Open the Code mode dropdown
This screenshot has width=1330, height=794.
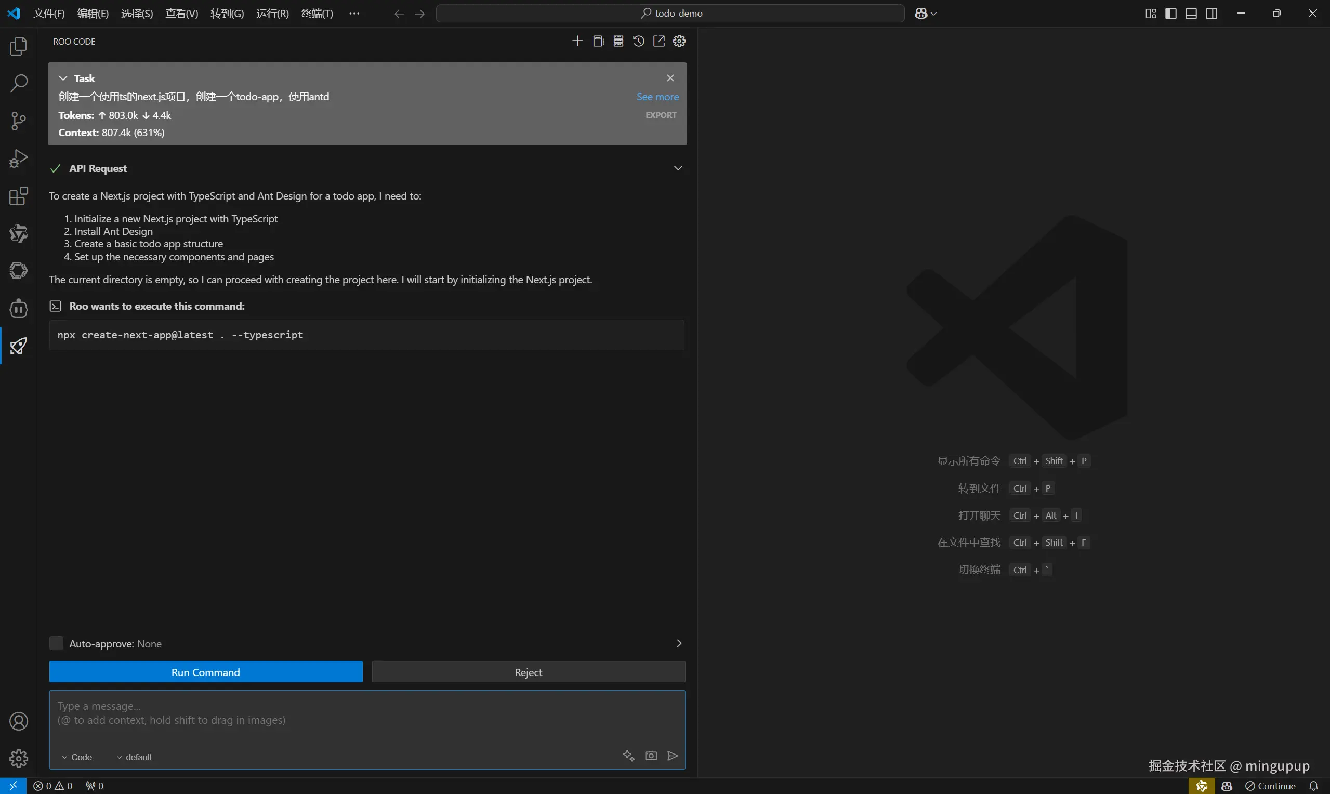(77, 757)
